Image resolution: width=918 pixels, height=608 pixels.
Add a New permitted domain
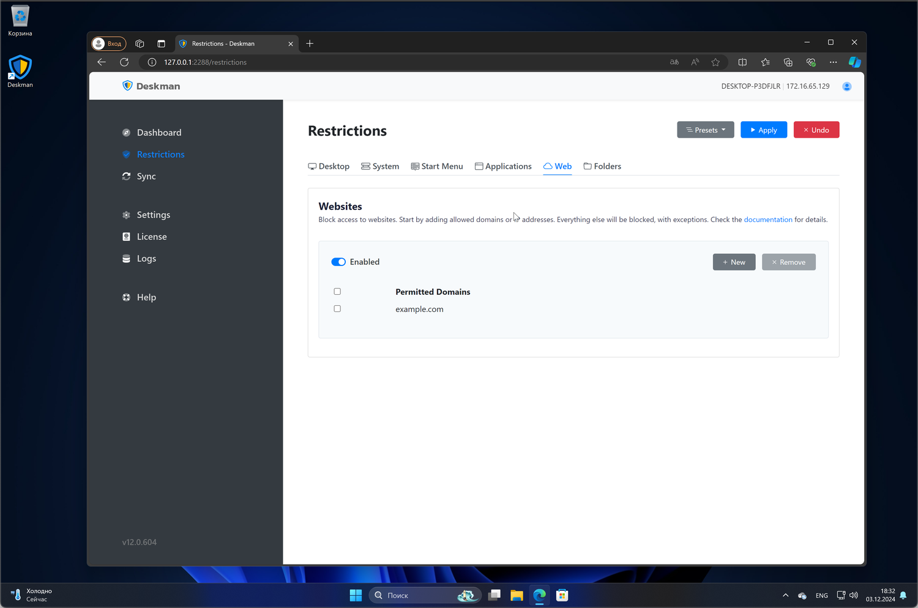point(734,262)
